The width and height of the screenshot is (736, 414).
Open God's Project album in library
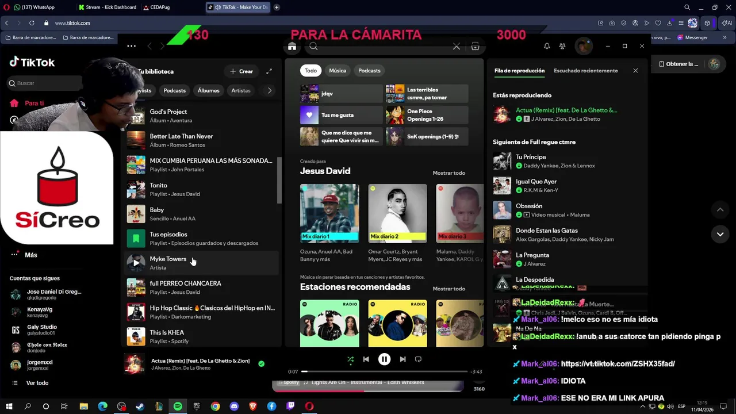[x=201, y=116]
